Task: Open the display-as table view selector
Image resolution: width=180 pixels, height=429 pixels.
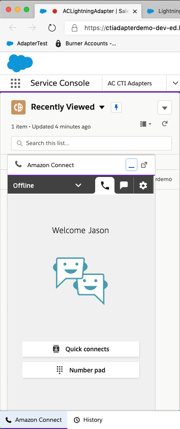Action: [x=145, y=124]
